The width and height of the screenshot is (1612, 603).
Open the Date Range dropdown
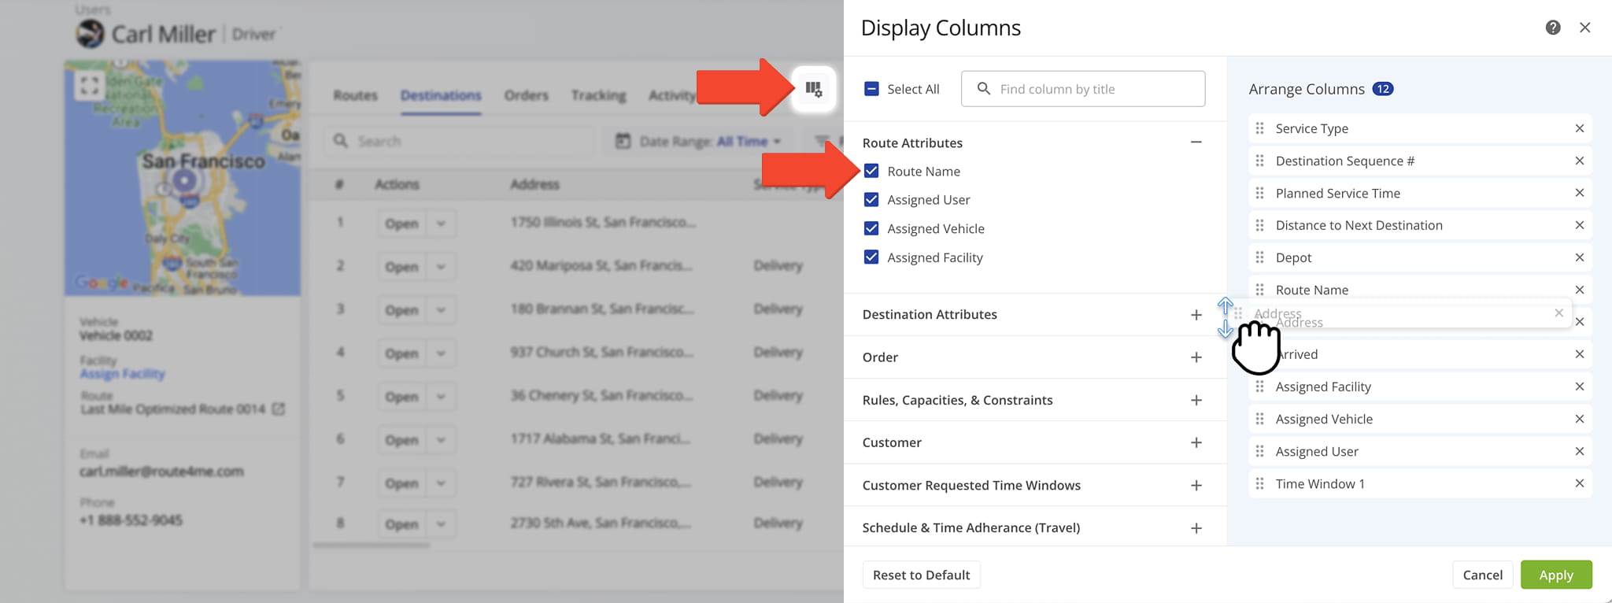(700, 142)
